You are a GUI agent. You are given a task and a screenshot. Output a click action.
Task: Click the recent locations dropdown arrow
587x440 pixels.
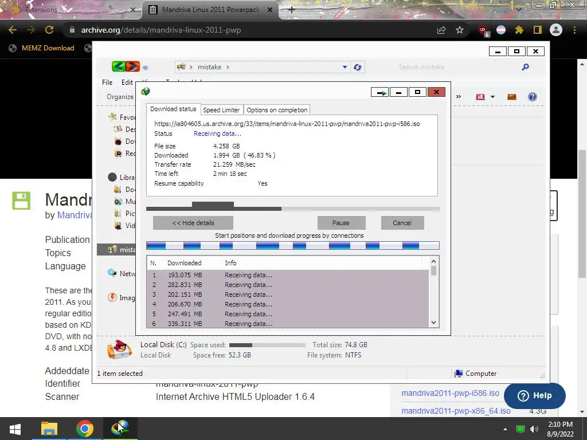pos(145,68)
